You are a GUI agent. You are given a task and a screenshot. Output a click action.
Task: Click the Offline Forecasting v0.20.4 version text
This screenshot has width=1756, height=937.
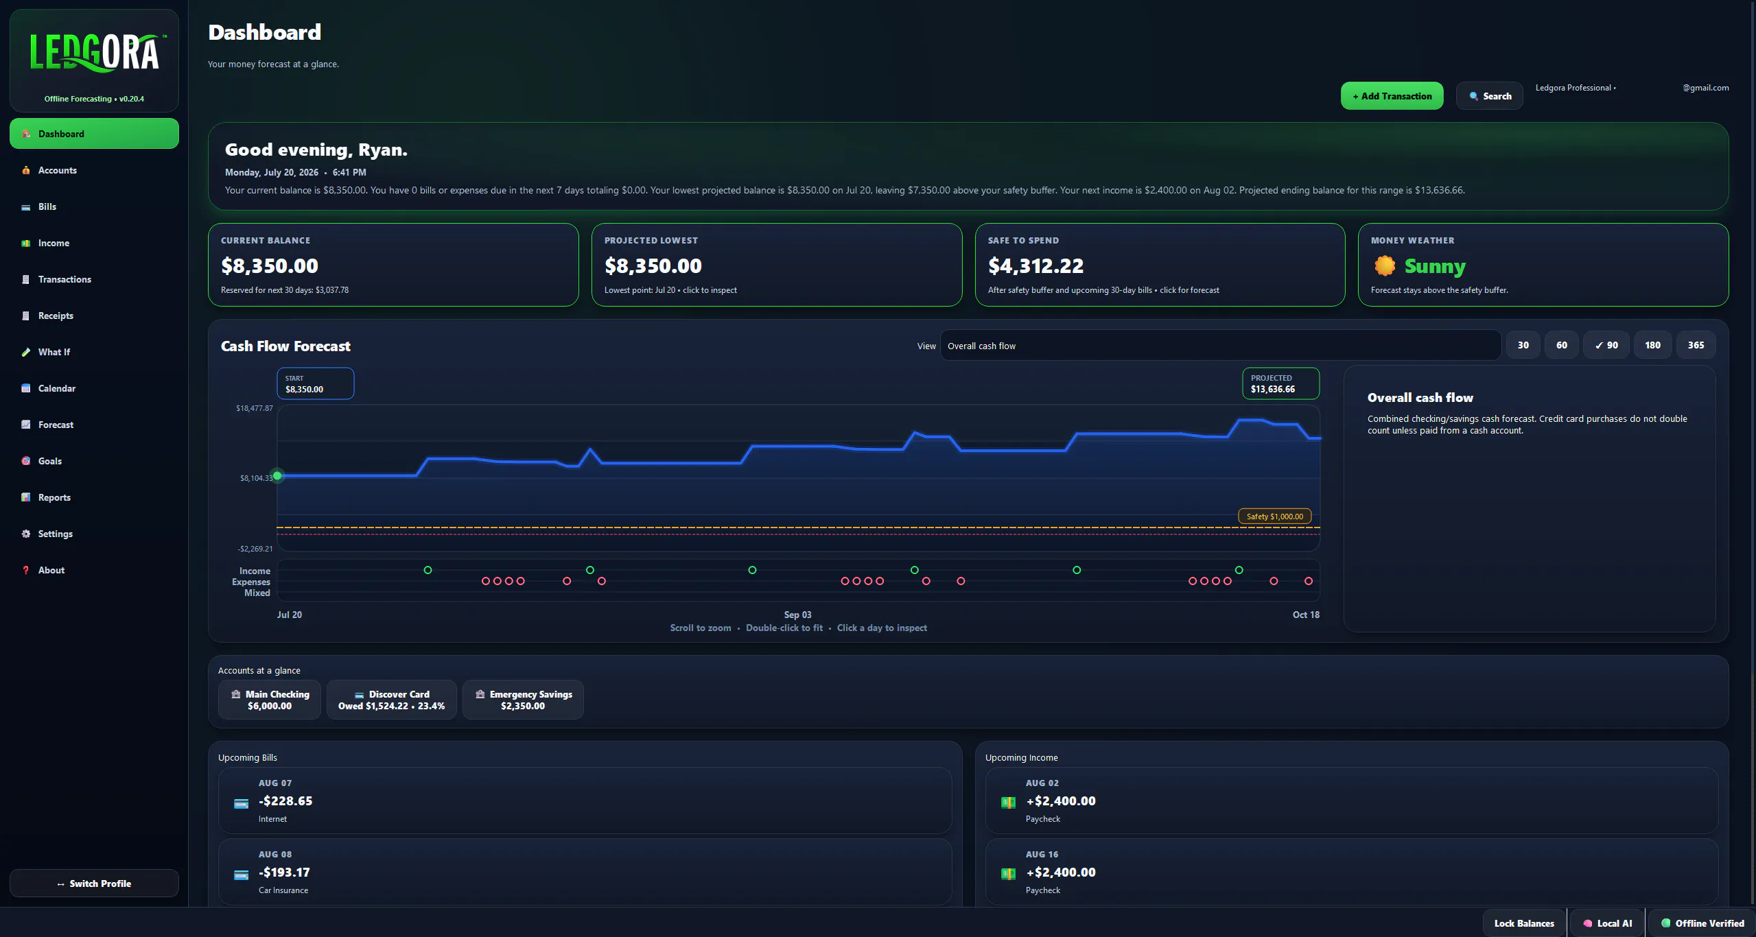(94, 99)
